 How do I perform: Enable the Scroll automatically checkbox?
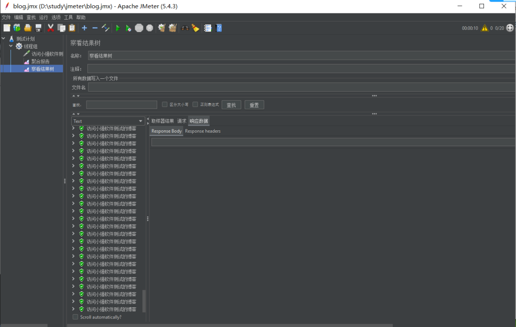[75, 317]
